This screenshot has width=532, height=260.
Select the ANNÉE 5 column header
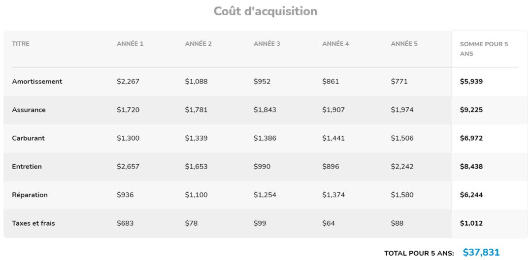404,44
